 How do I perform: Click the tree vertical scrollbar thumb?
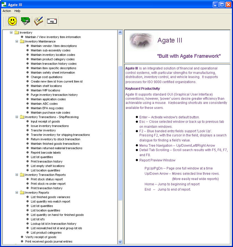pos(120,133)
